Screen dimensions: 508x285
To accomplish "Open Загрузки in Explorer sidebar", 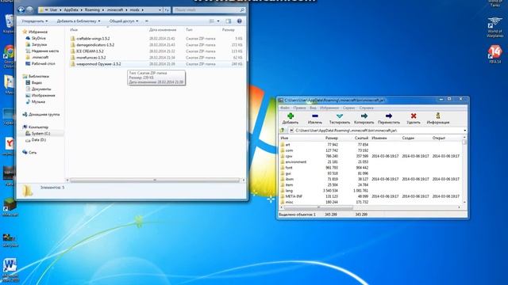I will (x=39, y=44).
